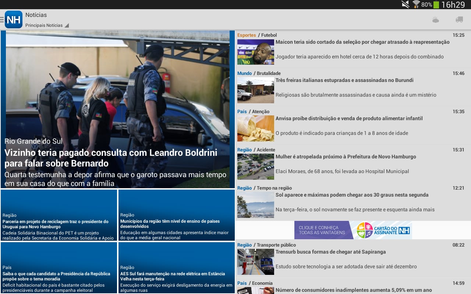Image resolution: width=471 pixels, height=294 pixels.
Task: Select Região label above Acidente story
Action: coord(245,150)
